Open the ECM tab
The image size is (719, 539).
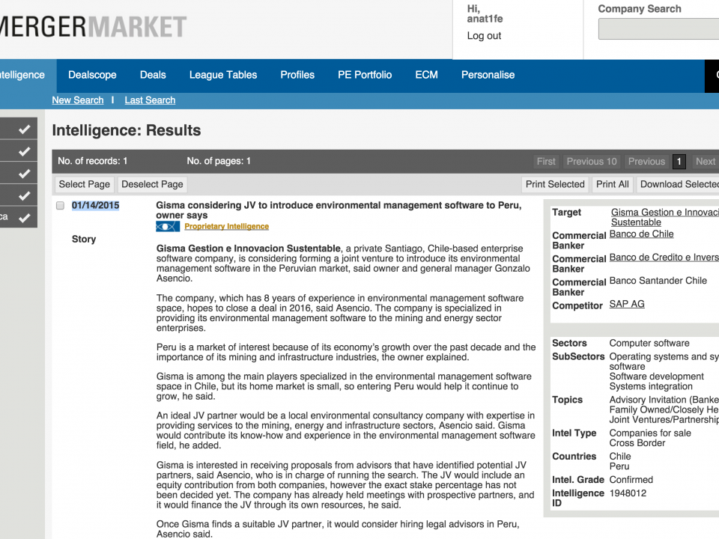coord(426,75)
